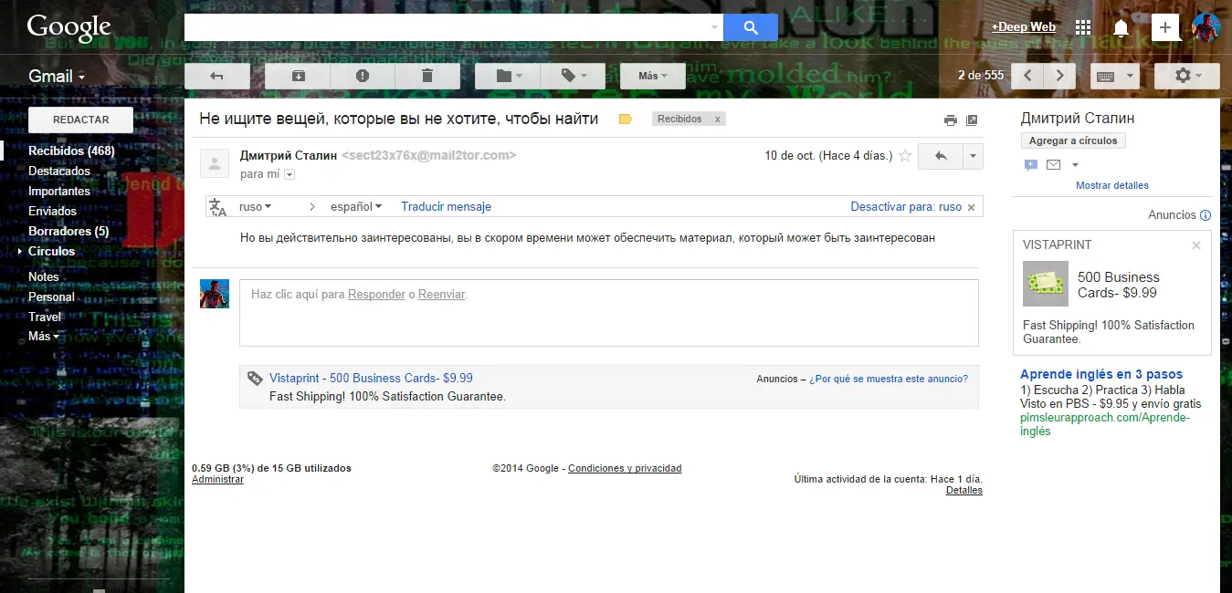
Task: Click the Google+ share plus button
Action: click(1165, 27)
